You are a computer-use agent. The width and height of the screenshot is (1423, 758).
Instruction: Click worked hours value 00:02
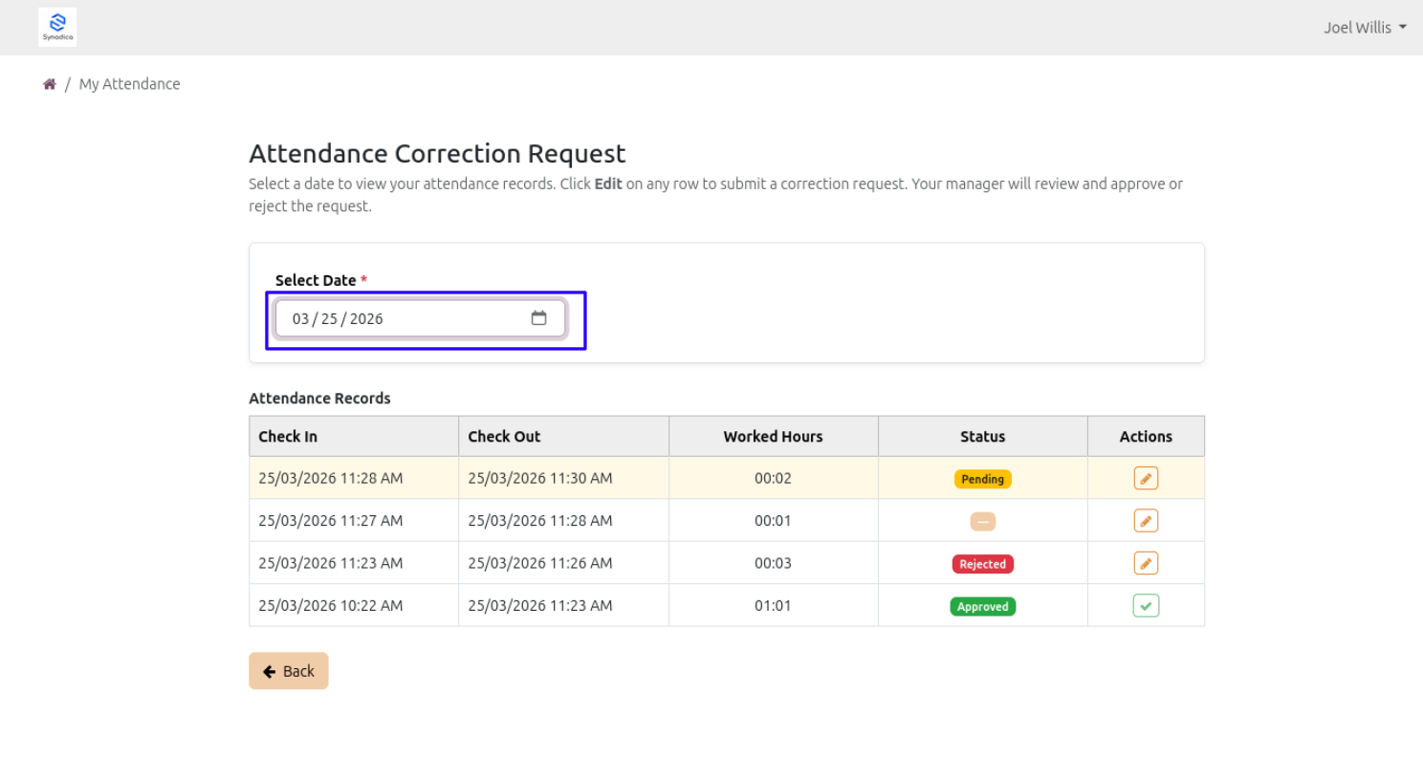point(773,478)
